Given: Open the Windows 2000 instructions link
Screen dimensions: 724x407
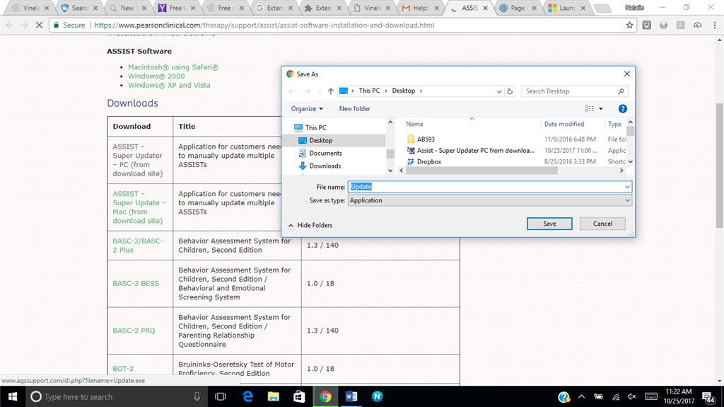Looking at the screenshot, I should [x=156, y=76].
